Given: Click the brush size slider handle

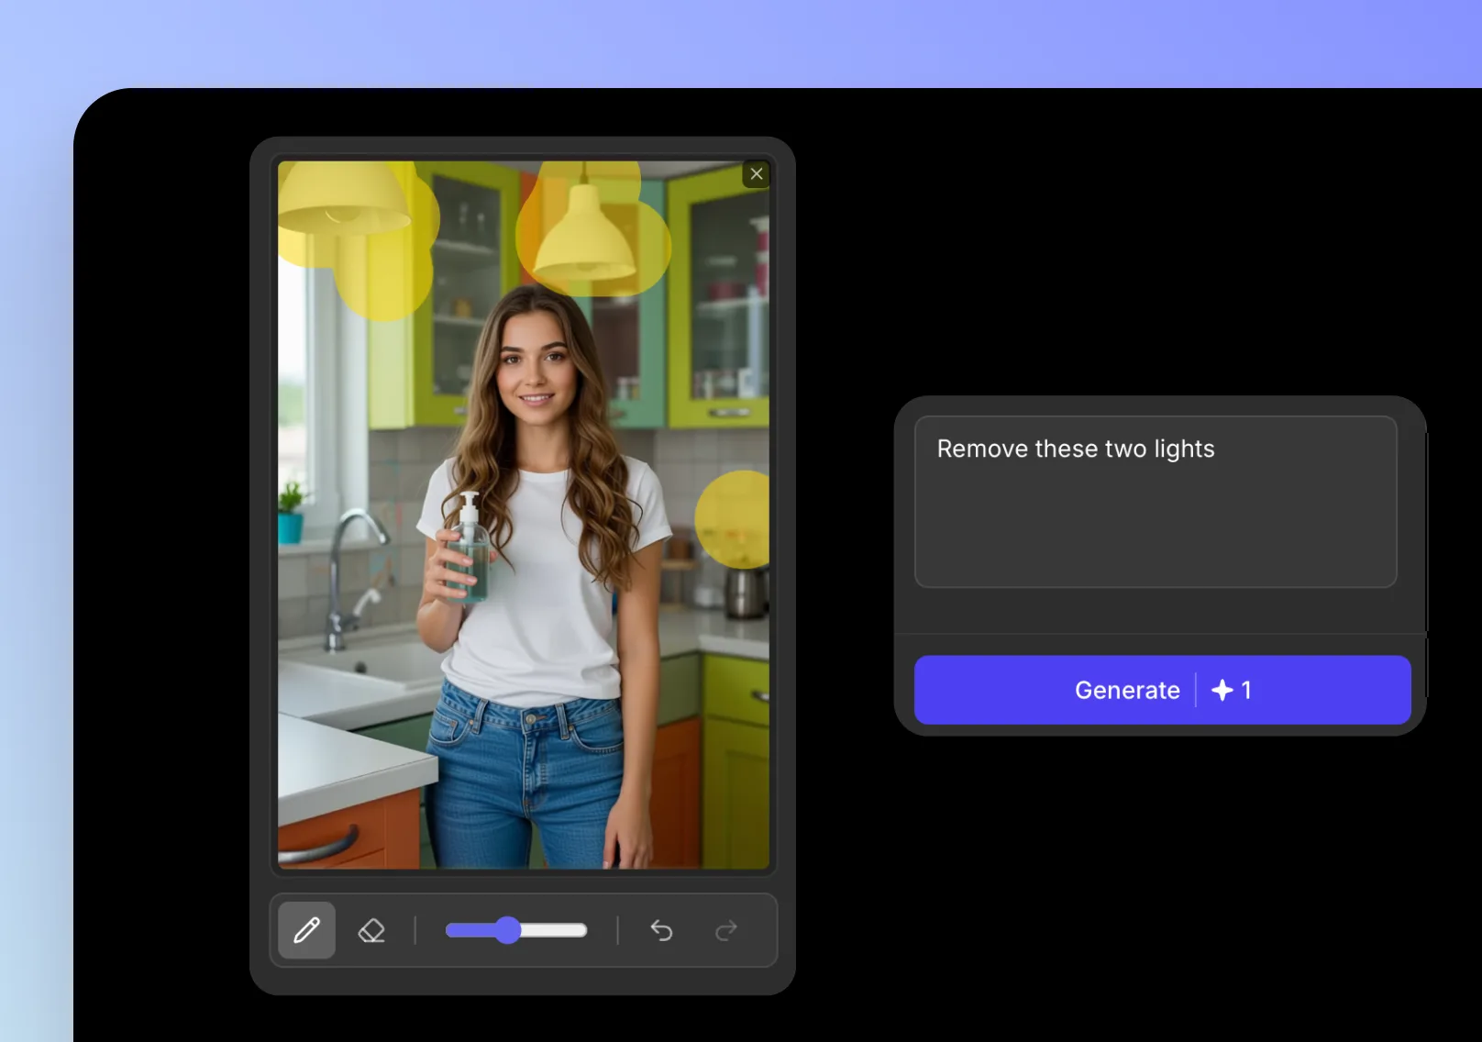Looking at the screenshot, I should (507, 930).
